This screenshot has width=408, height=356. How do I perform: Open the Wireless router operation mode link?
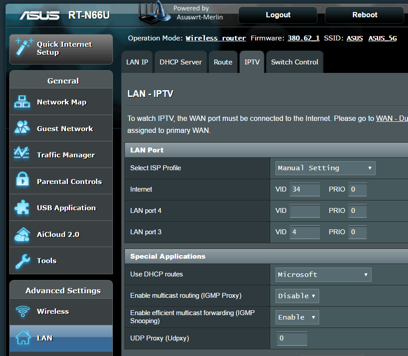pyautogui.click(x=216, y=38)
